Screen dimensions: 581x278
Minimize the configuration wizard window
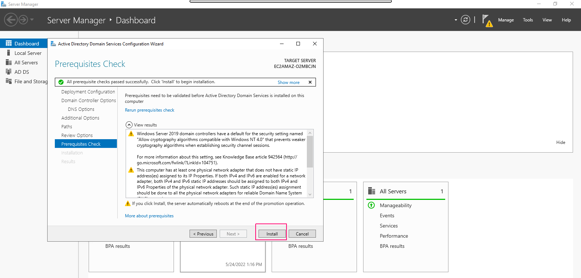281,44
